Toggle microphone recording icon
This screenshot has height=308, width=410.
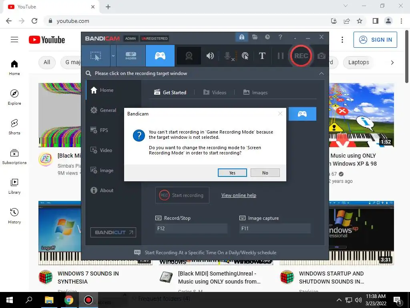(x=228, y=56)
